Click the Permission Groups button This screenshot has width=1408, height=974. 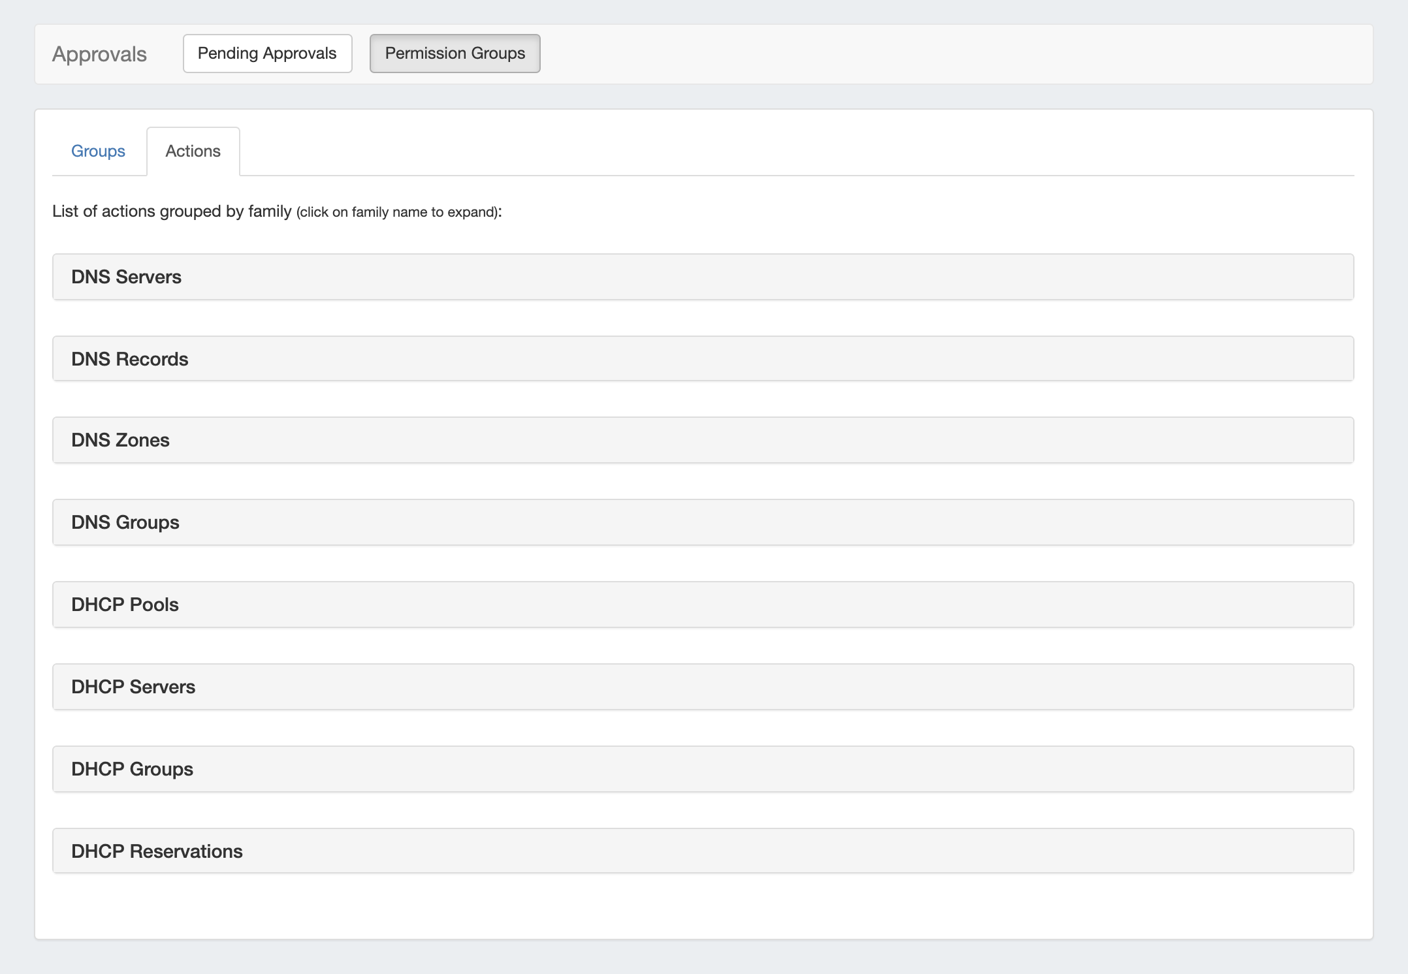pyautogui.click(x=455, y=54)
